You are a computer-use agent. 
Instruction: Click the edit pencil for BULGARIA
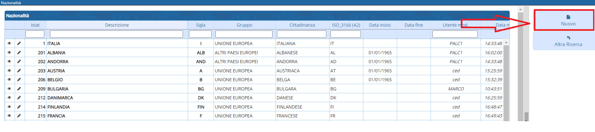[x=19, y=89]
